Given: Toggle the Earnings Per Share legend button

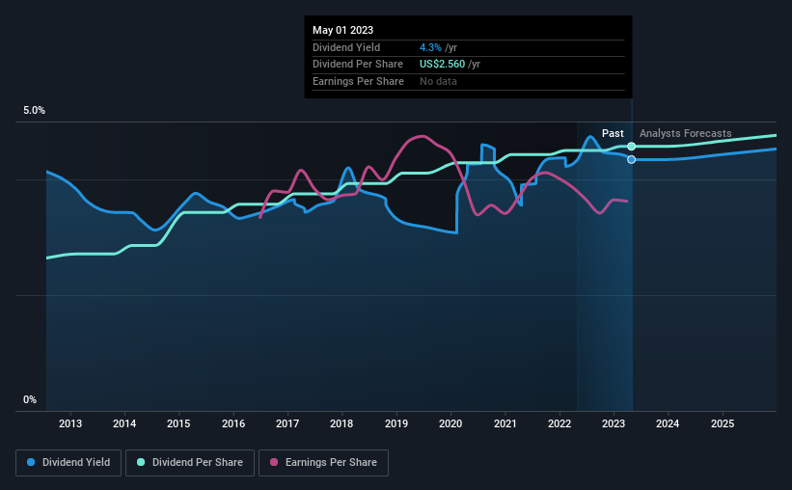Looking at the screenshot, I should [323, 463].
